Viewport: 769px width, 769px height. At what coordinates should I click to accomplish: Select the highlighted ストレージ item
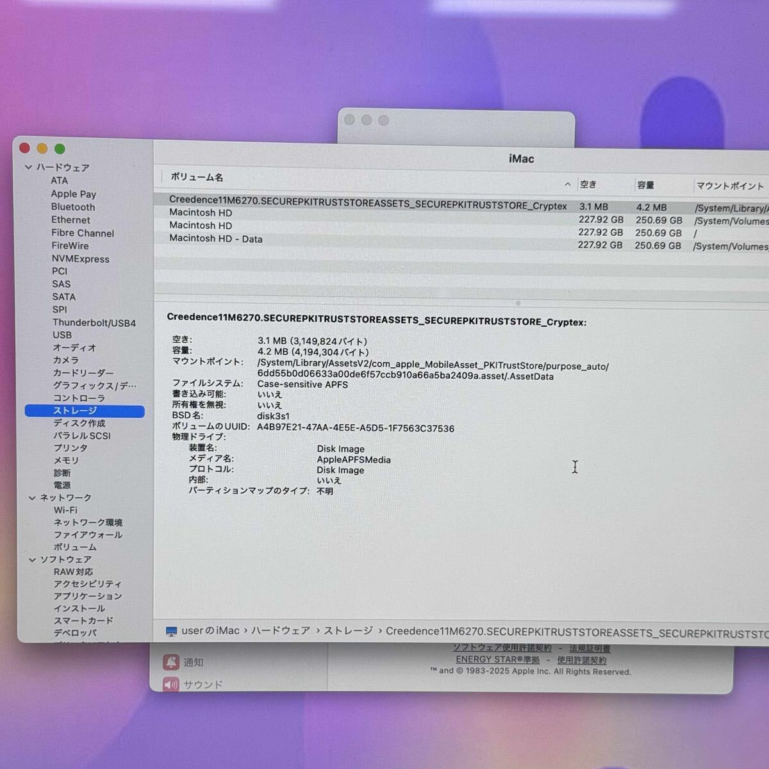[x=85, y=411]
